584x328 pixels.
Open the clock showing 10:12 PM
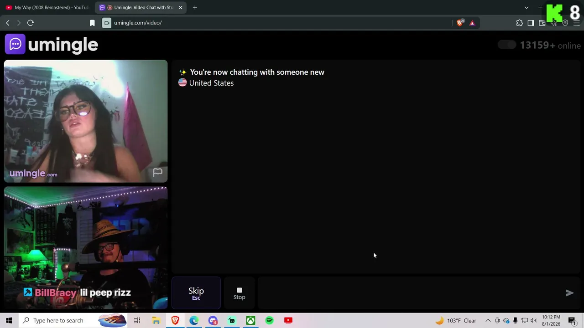click(x=551, y=320)
